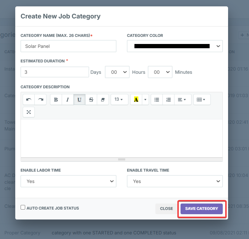Toggle bold formatting
The width and height of the screenshot is (249, 239).
[56, 100]
